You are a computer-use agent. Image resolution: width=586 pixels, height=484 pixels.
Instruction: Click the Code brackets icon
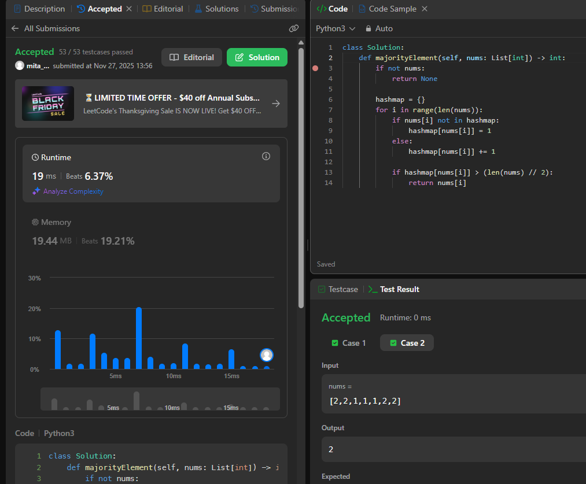pyautogui.click(x=322, y=9)
